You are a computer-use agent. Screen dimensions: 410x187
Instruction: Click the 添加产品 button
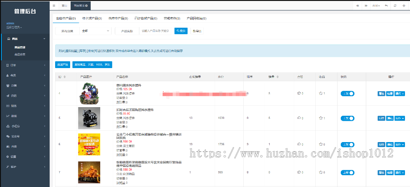pos(63,64)
